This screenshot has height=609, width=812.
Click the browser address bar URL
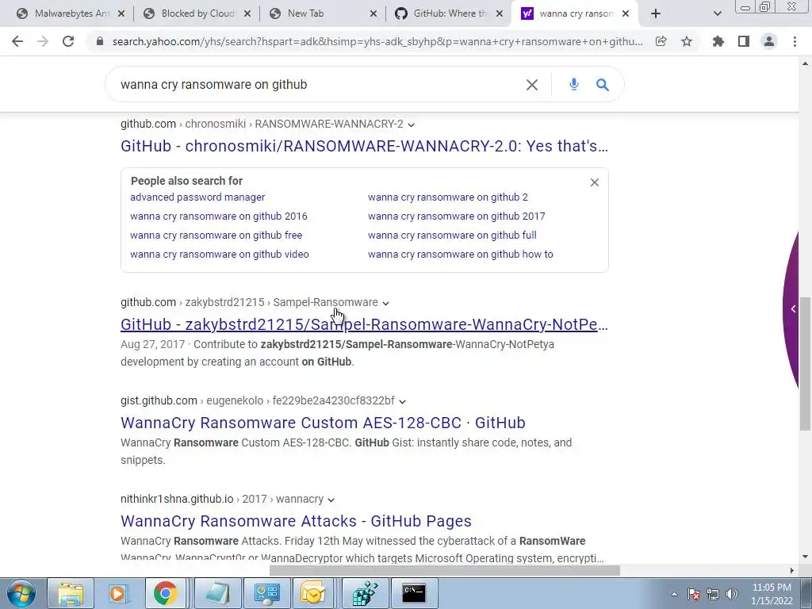pos(377,41)
